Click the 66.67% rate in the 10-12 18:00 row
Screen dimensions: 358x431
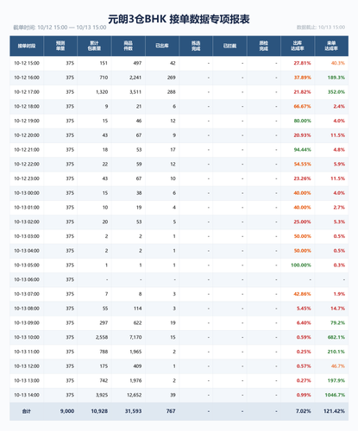[x=302, y=106]
